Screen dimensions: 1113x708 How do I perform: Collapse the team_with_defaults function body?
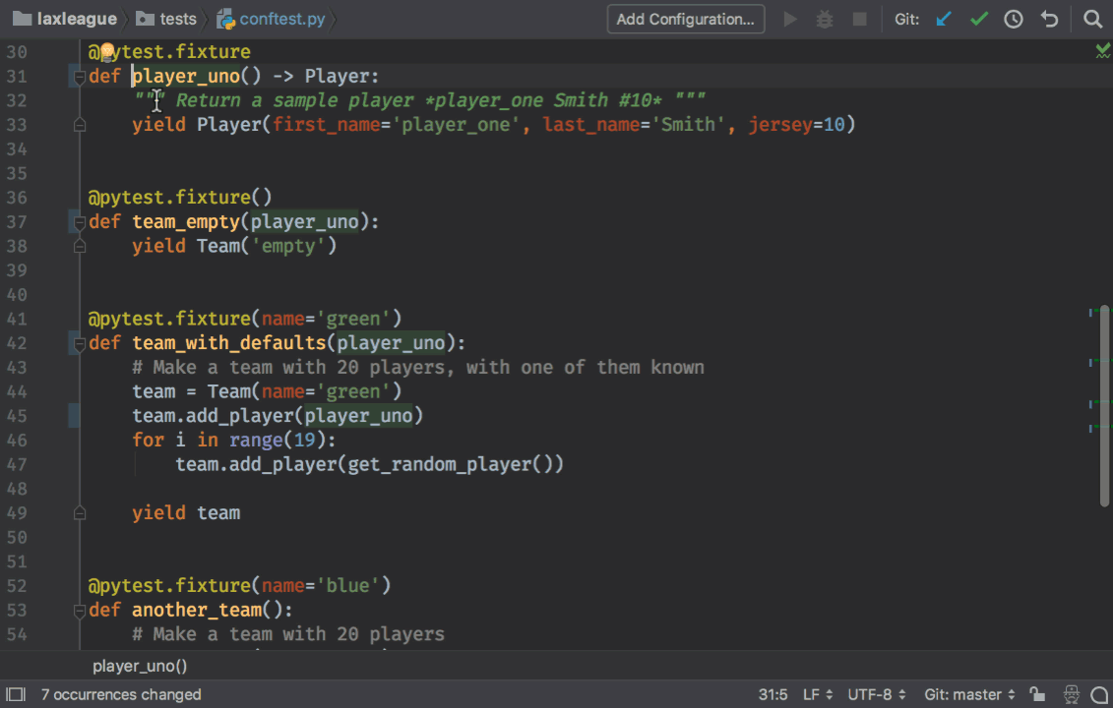80,342
